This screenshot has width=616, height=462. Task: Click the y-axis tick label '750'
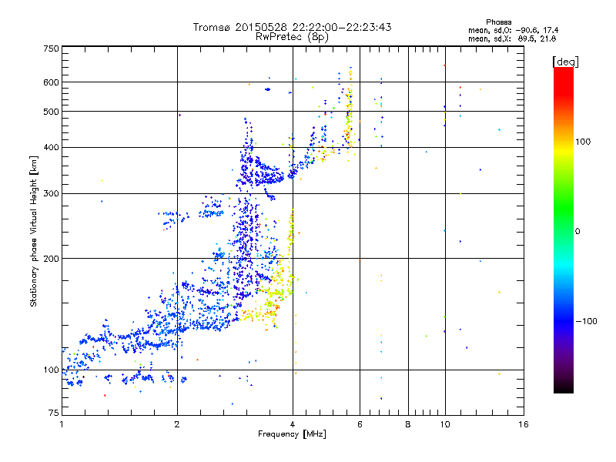point(51,49)
